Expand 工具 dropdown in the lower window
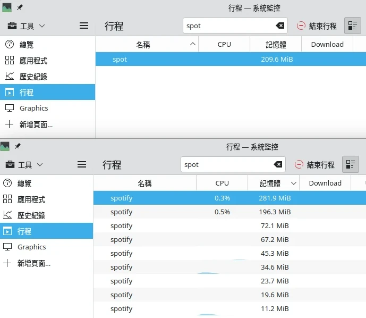Viewport: 366px width, 318px height. (x=24, y=165)
